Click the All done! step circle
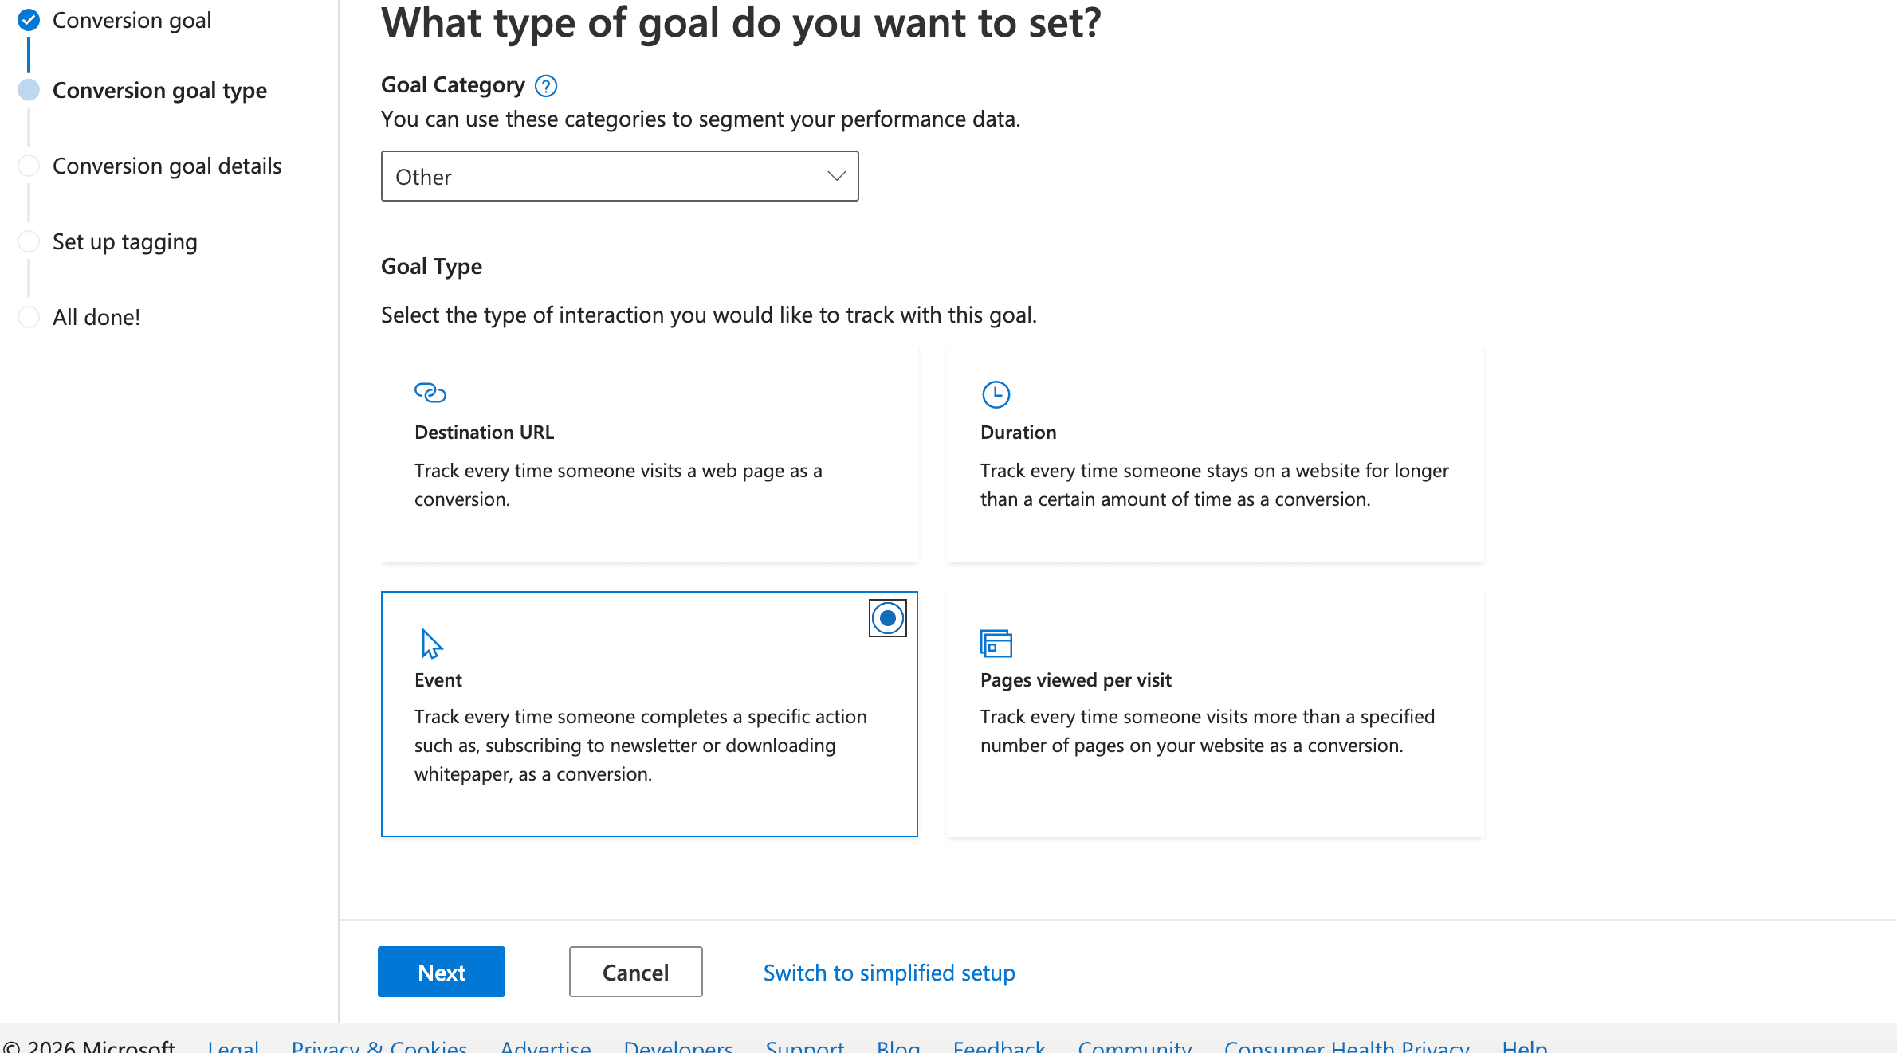1897x1053 pixels. 29,316
